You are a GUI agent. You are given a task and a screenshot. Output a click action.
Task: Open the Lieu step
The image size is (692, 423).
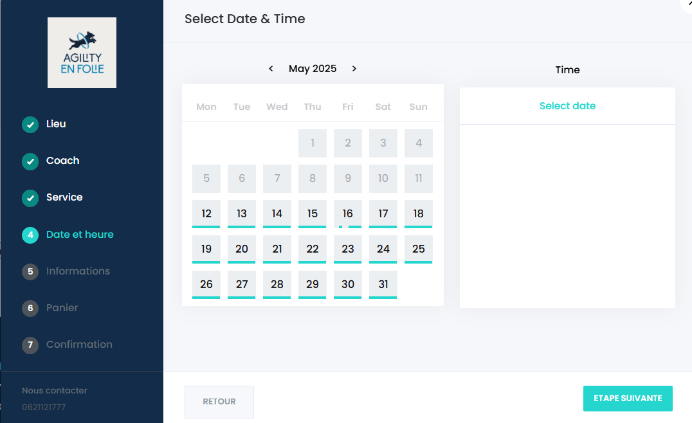pos(56,124)
